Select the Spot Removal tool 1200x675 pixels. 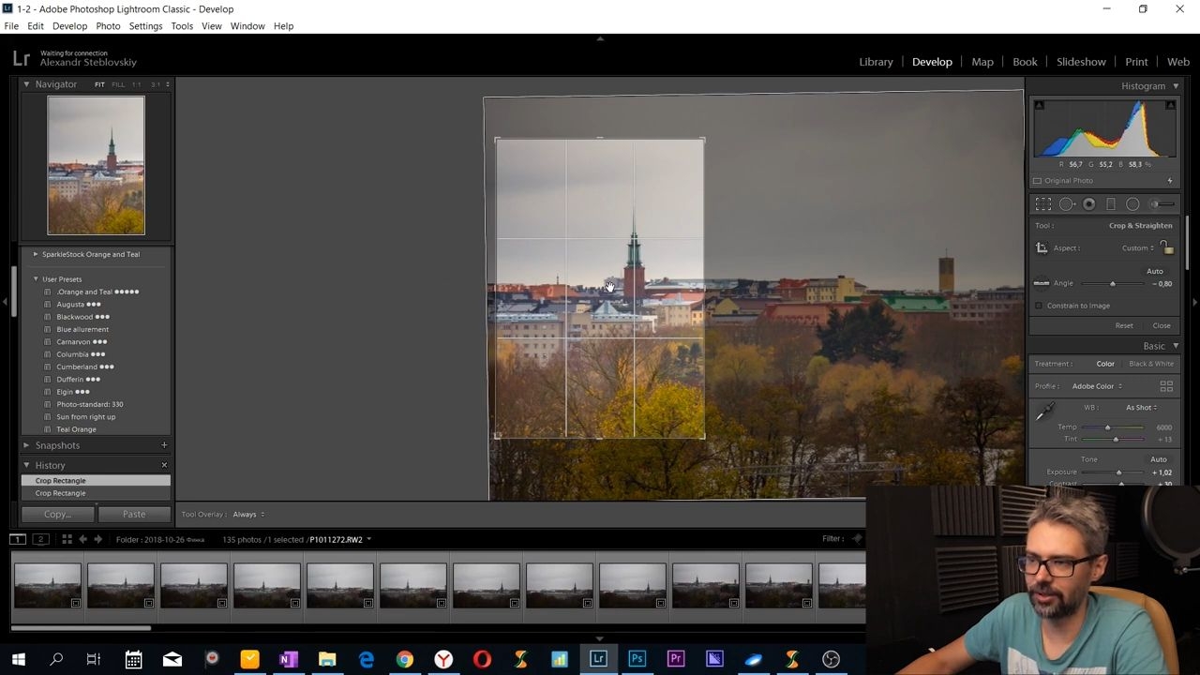click(x=1067, y=204)
